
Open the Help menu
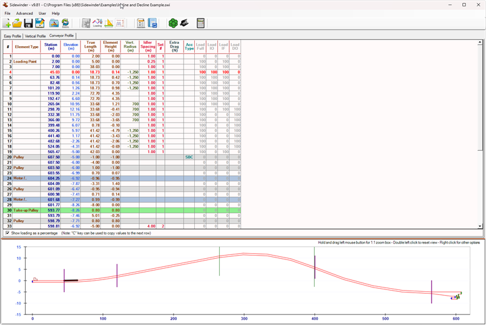click(56, 13)
